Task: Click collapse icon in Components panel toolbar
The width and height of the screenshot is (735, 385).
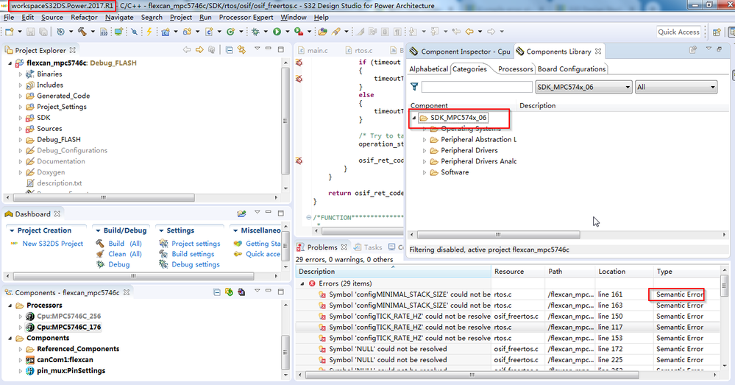Action: coord(216,292)
